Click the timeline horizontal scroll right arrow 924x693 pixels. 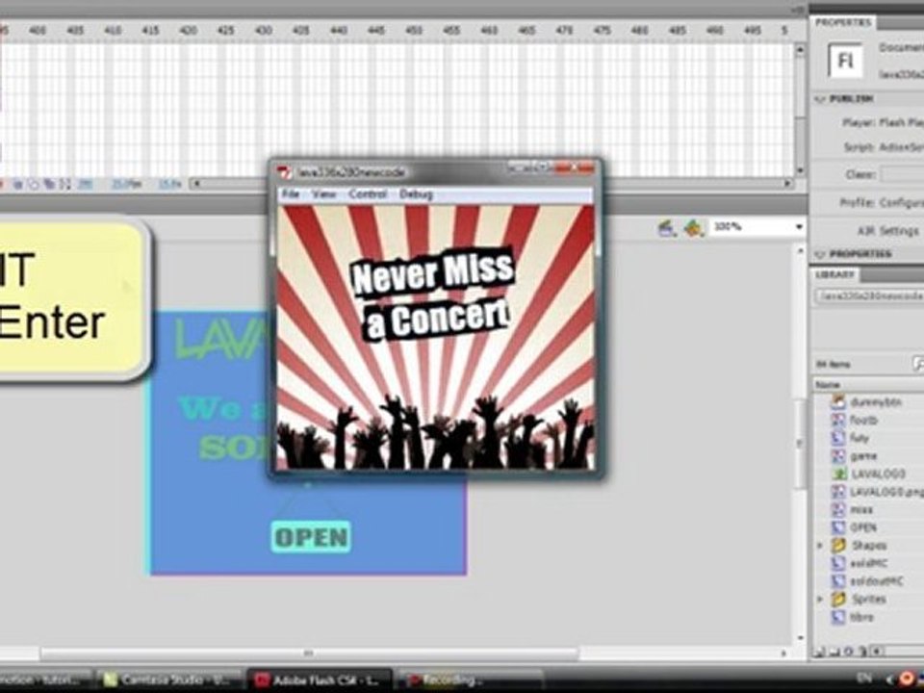point(787,184)
